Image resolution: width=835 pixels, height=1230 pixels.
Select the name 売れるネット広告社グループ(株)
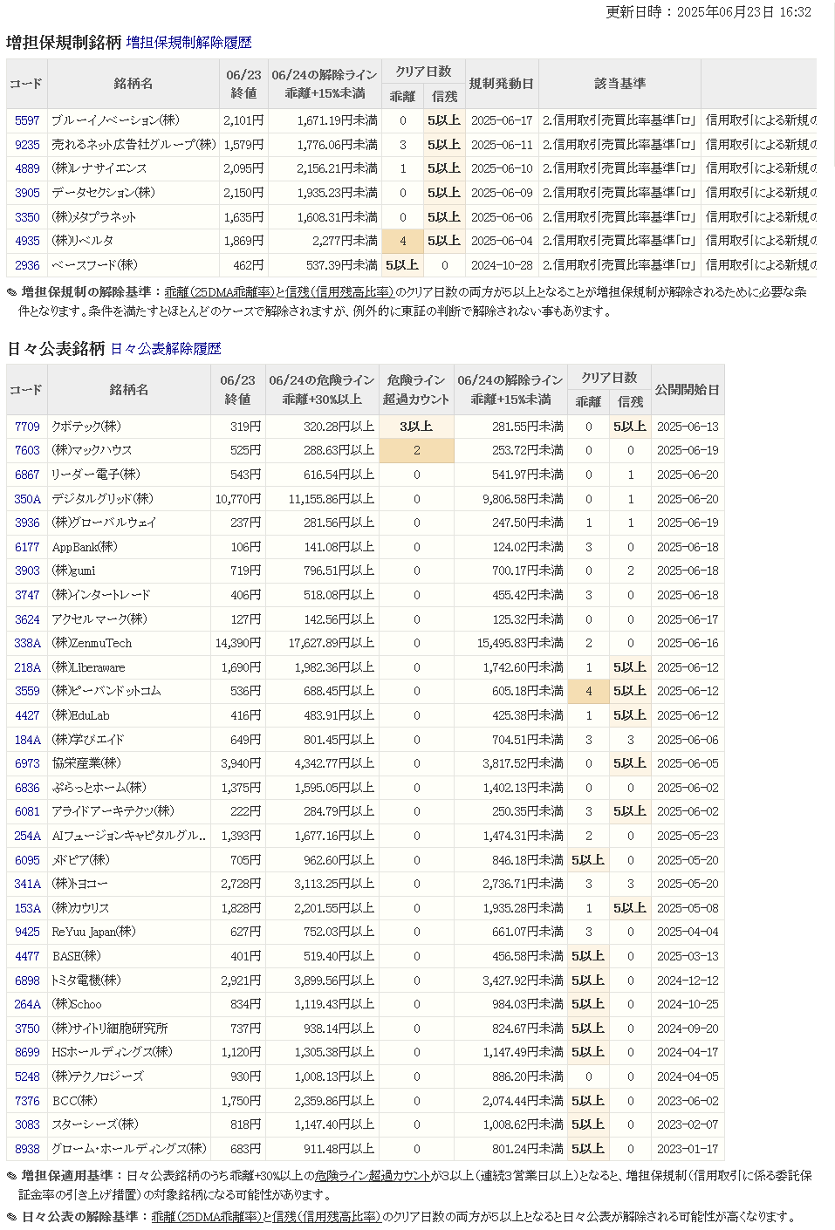[x=133, y=145]
